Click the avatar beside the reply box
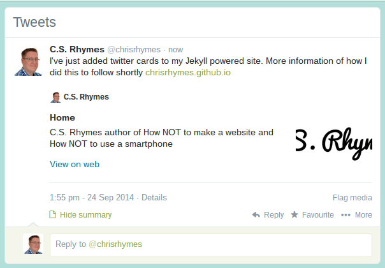This screenshot has width=385, height=268. 33,244
